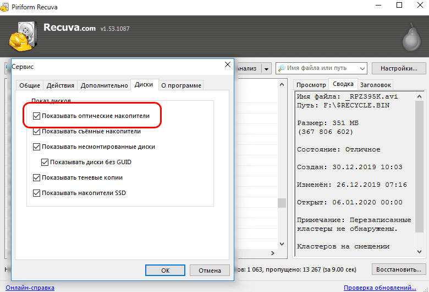Toggle Показывать оптические накопители checkbox
Viewport: 429px width, 292px height.
[36, 116]
